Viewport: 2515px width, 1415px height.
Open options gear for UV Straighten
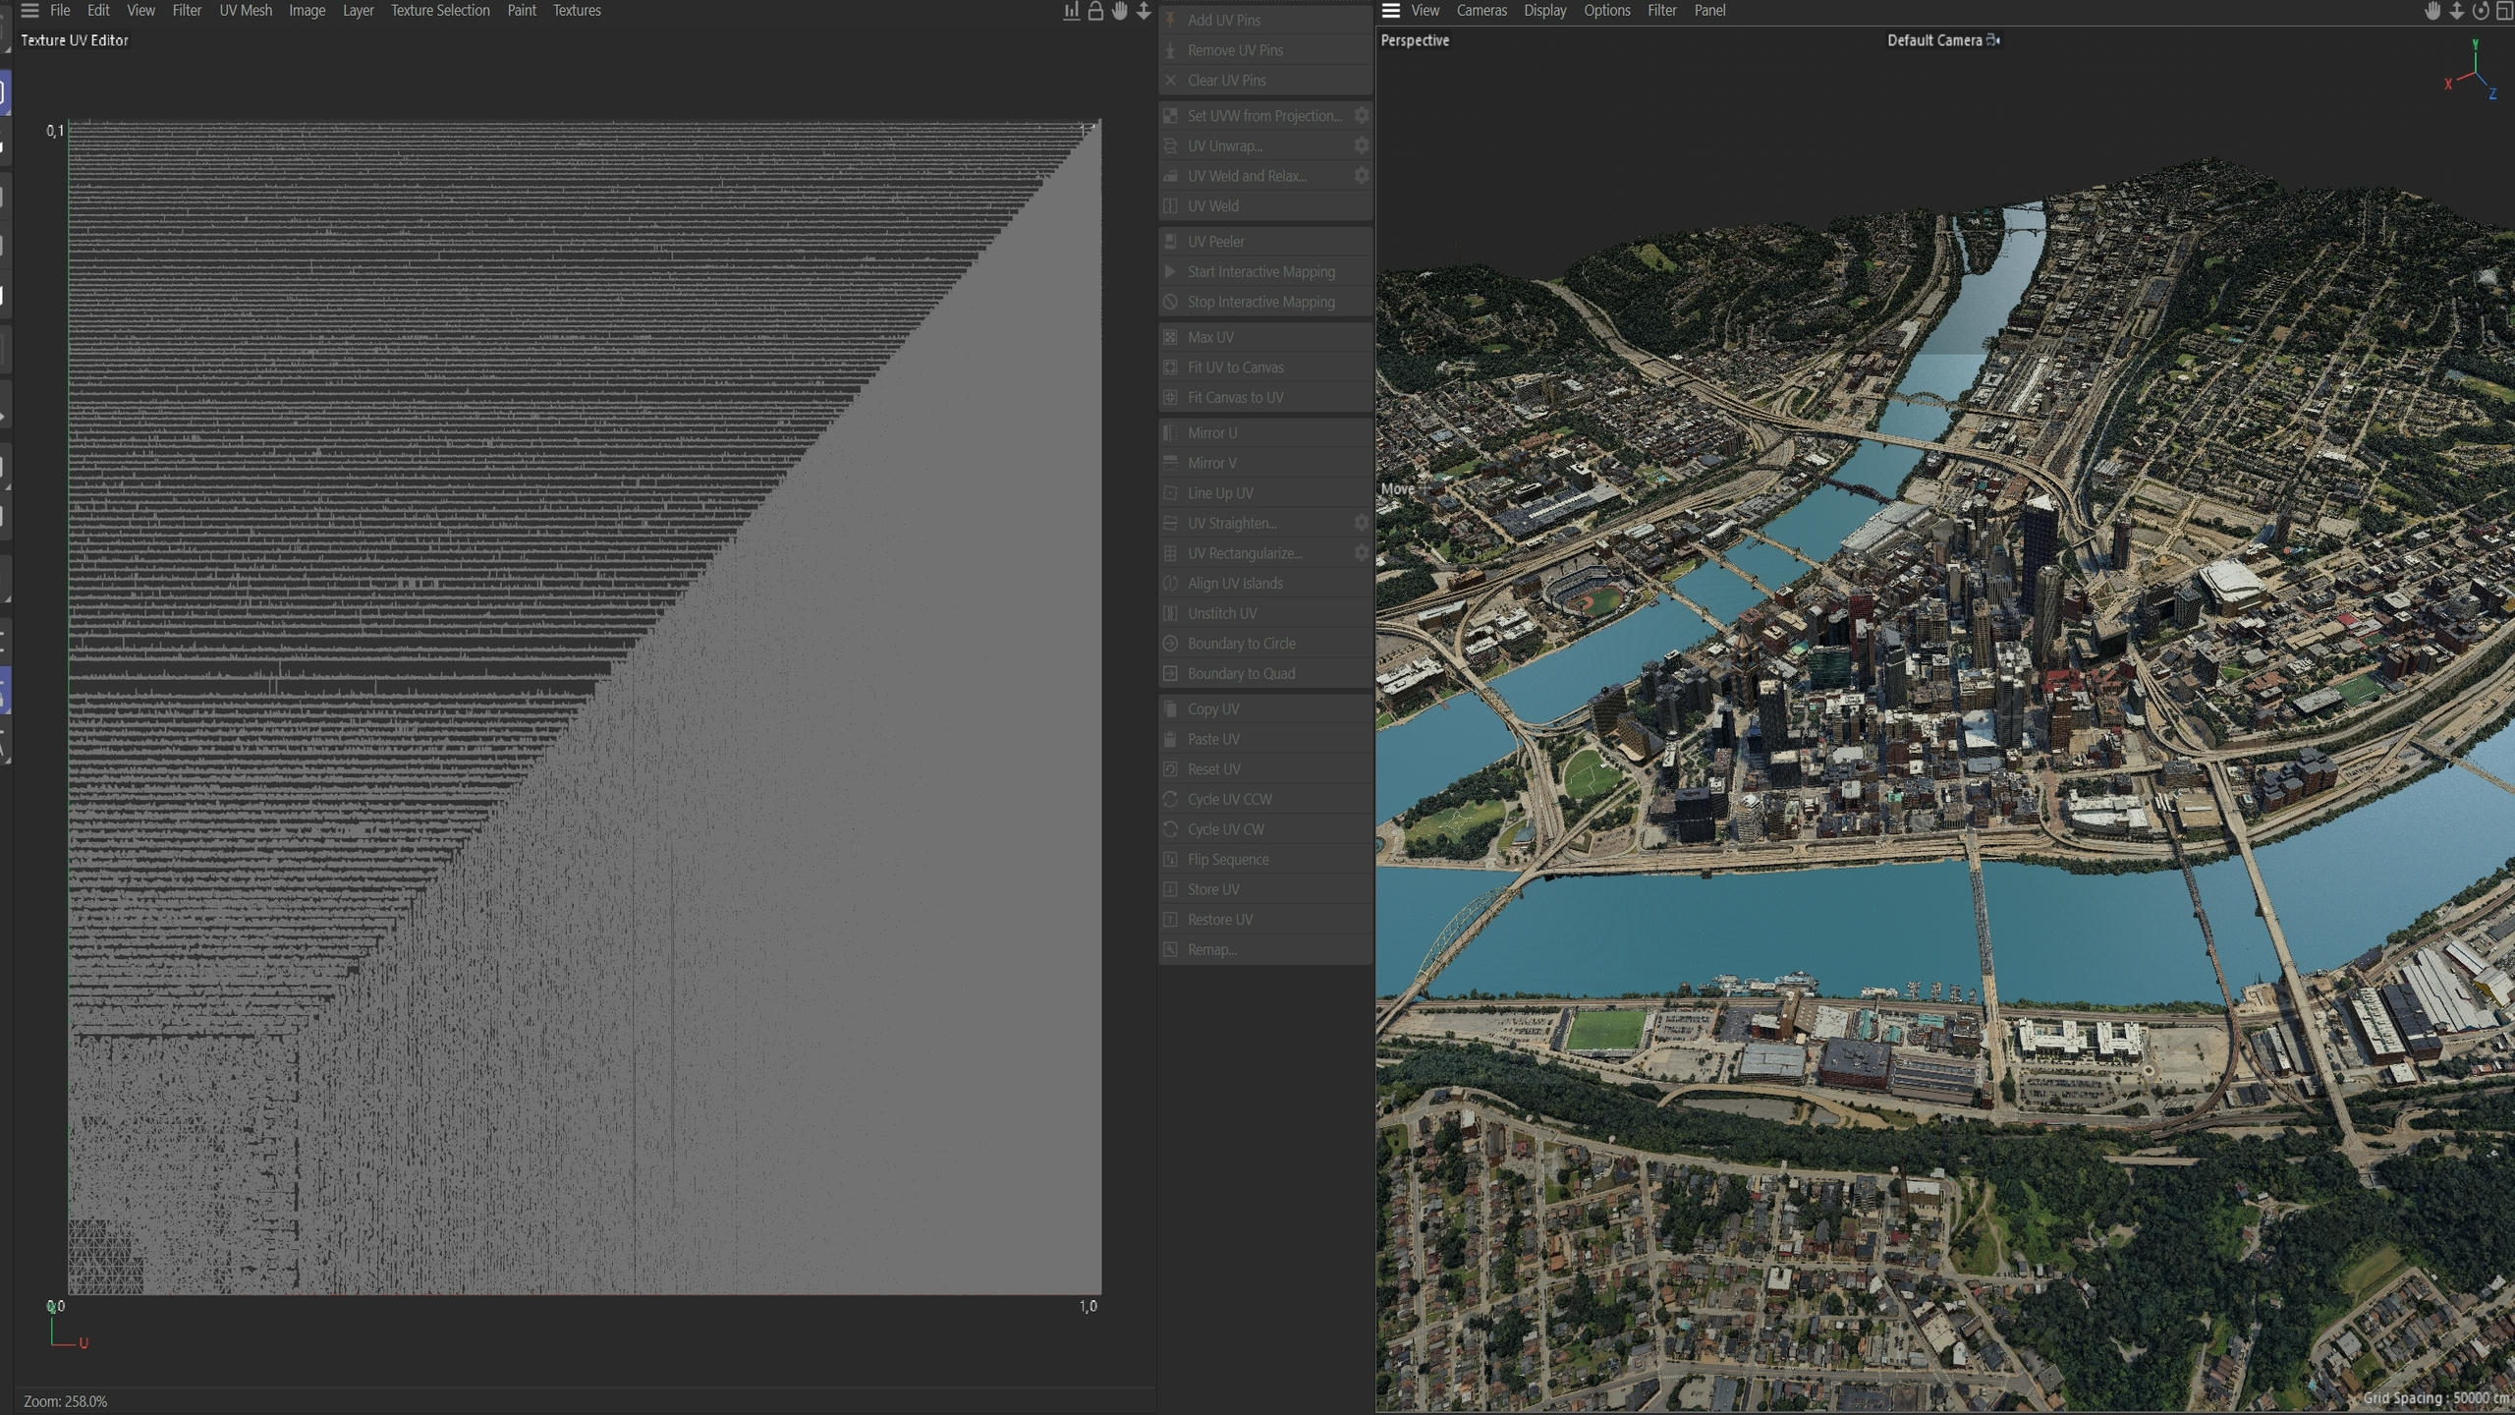1362,523
